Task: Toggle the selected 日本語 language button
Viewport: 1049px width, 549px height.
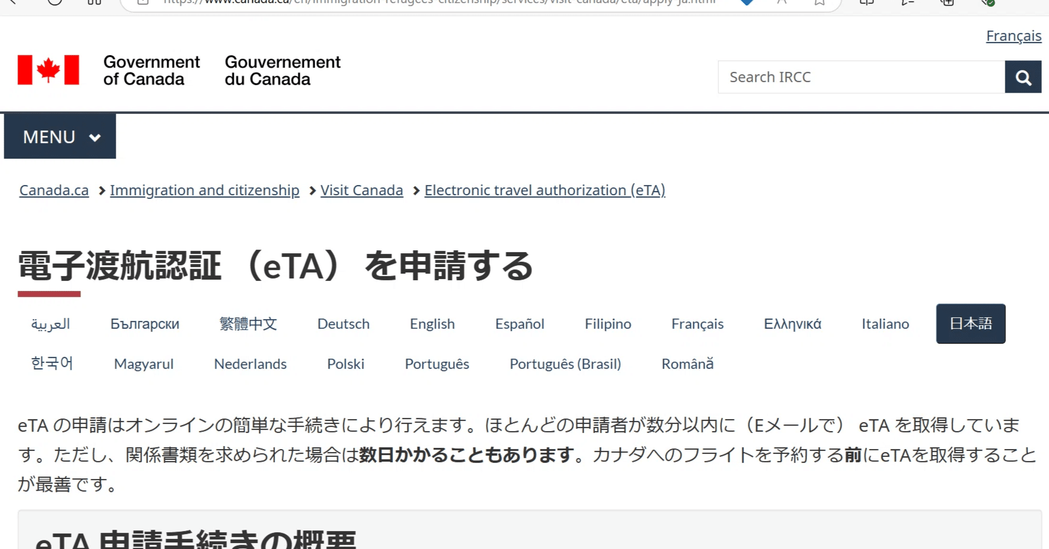Action: [971, 324]
